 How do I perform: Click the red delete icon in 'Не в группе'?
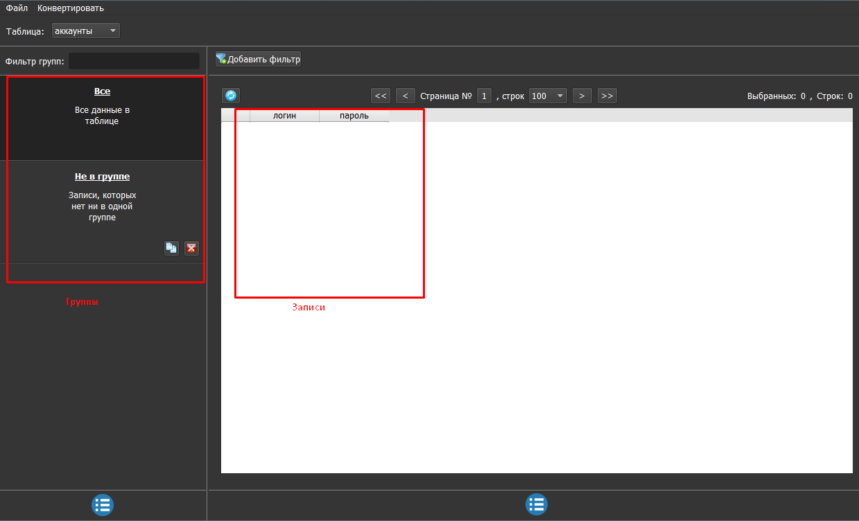(x=191, y=248)
